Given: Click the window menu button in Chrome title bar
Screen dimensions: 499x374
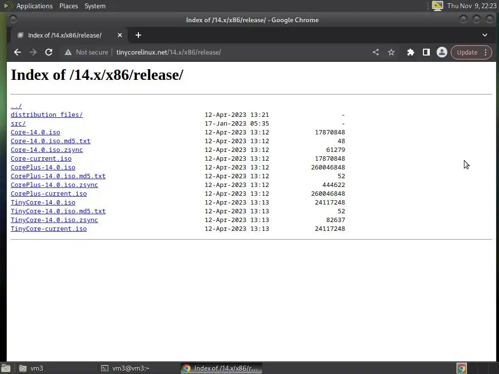Looking at the screenshot, I should [13, 19].
